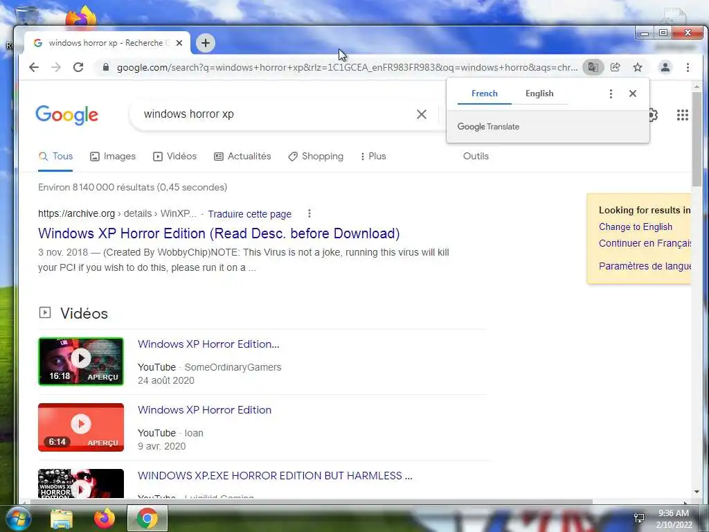Open 'Windows XP Horror Edition' video by Ioan
Viewport: 709px width, 532px height.
click(204, 410)
